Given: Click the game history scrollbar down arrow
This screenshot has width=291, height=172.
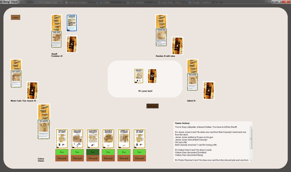Looking at the screenshot, I should [251, 160].
